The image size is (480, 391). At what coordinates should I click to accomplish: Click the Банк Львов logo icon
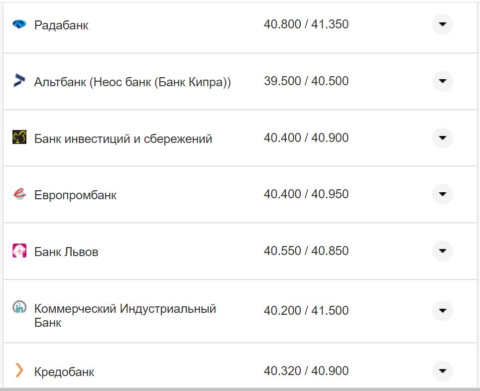19,251
